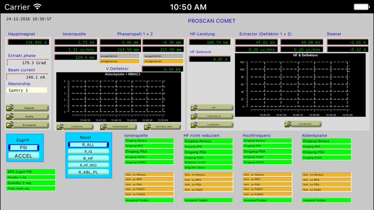Click Ausgang Freigabe under Hochfrequenz

(267, 201)
